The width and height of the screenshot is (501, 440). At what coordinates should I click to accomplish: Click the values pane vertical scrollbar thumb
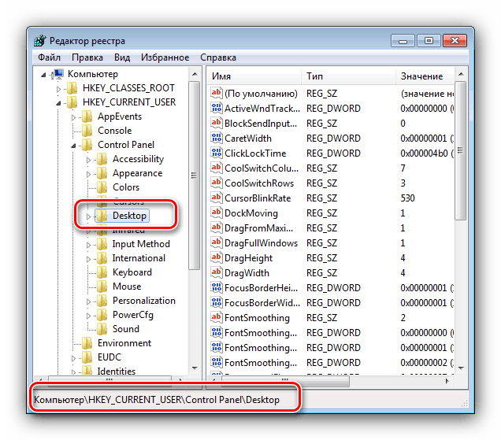[x=460, y=150]
